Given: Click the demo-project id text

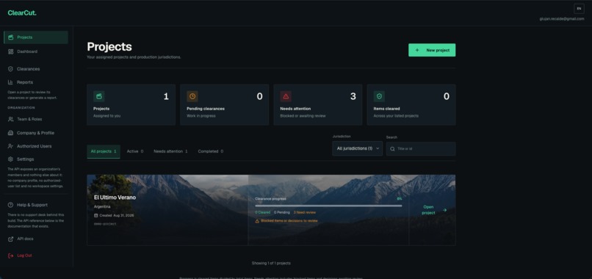Looking at the screenshot, I should pyautogui.click(x=105, y=224).
